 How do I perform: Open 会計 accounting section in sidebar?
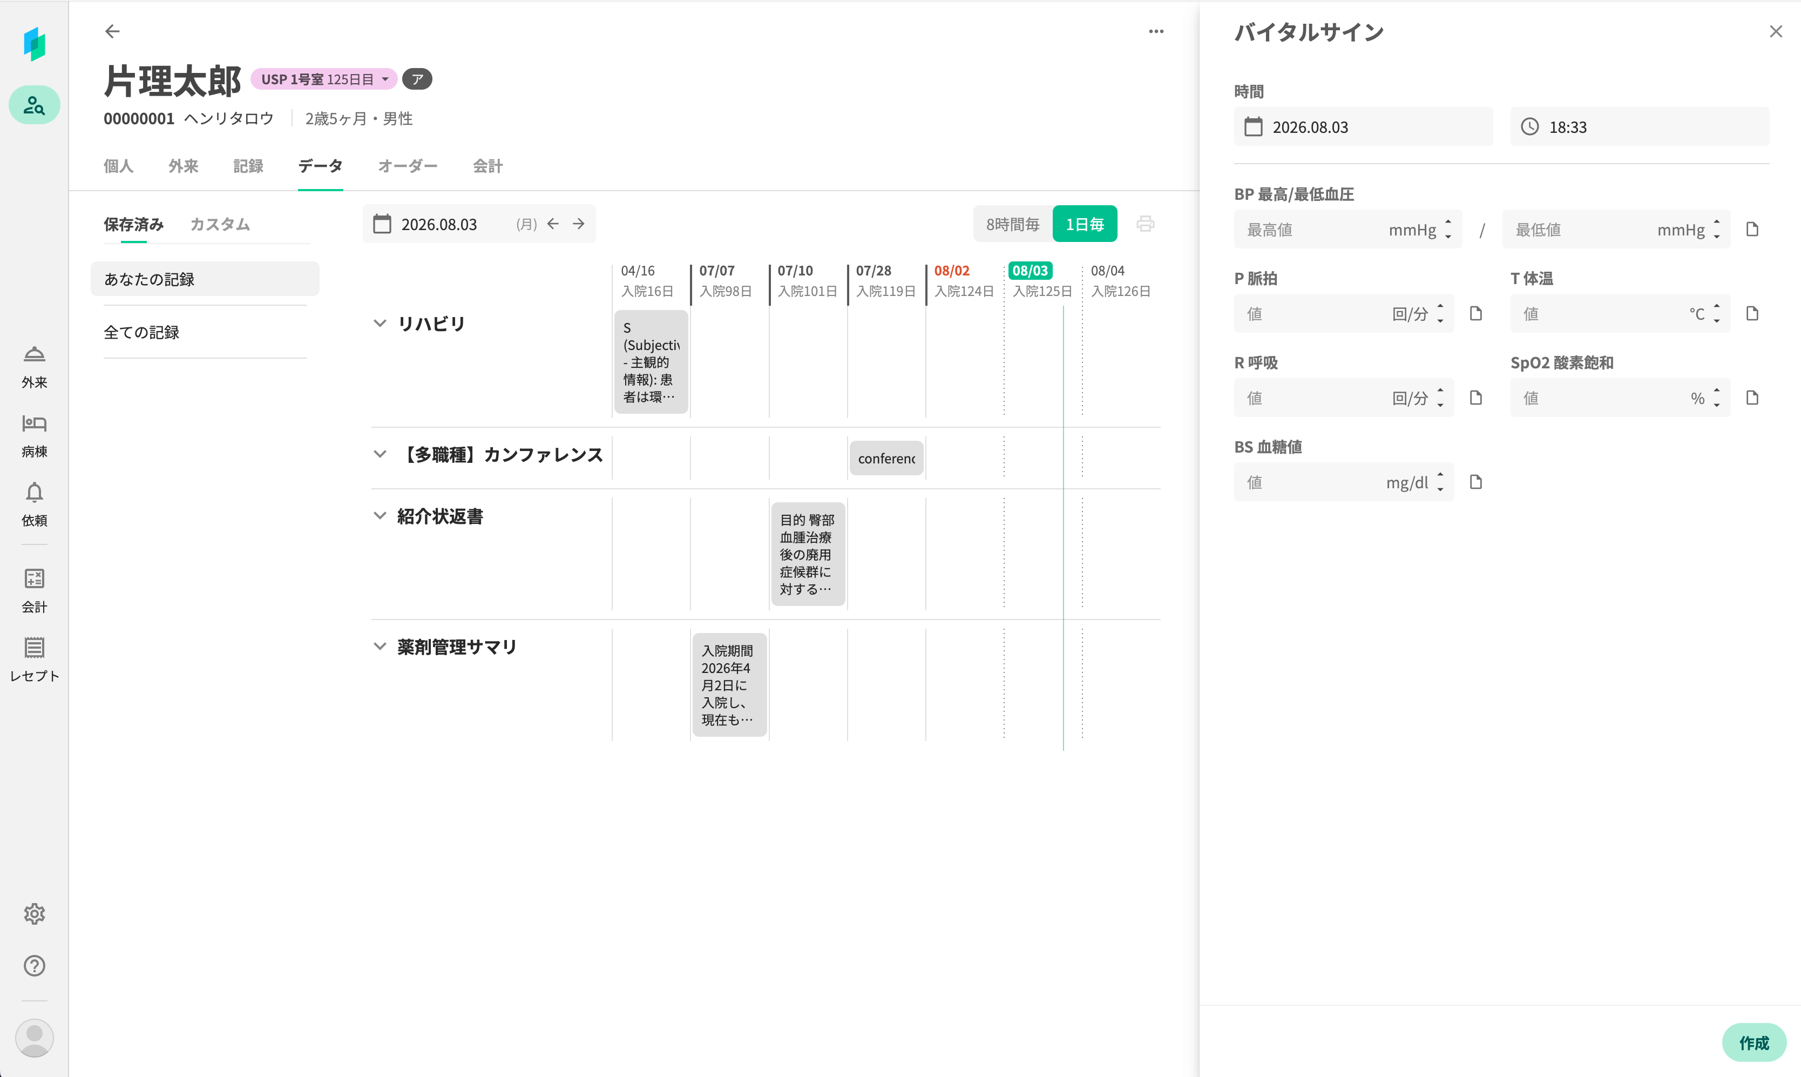[x=34, y=591]
